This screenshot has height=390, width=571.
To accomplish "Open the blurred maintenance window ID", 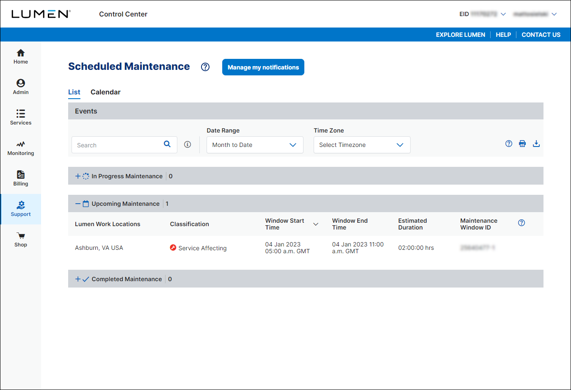I will point(477,248).
